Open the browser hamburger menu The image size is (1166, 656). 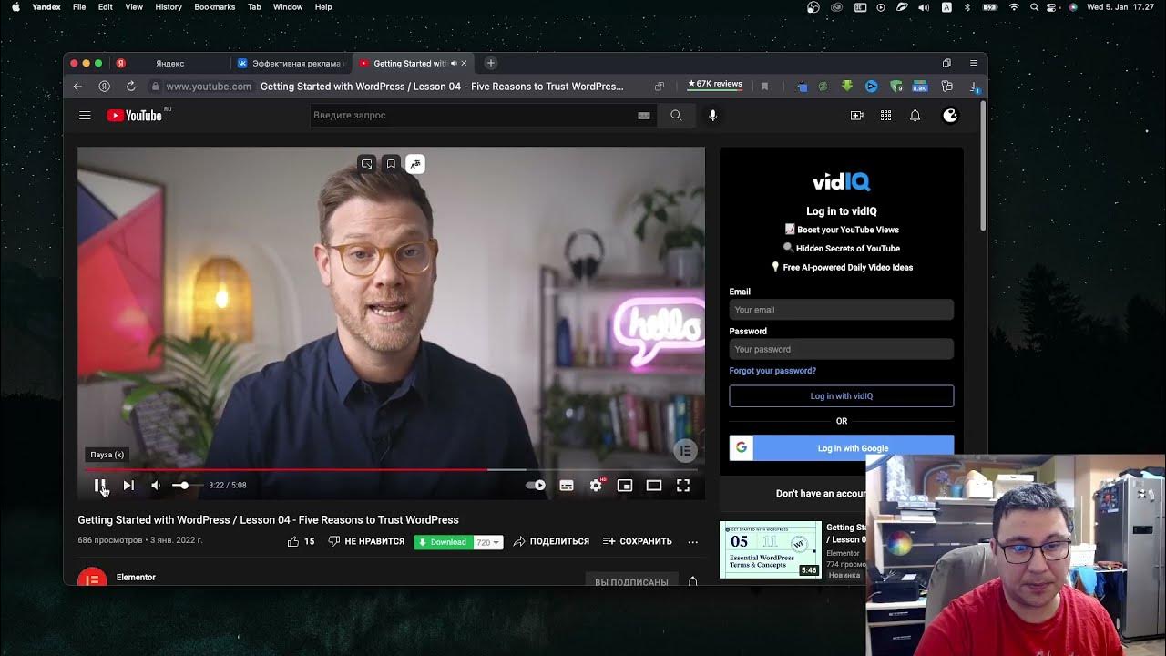pyautogui.click(x=973, y=63)
